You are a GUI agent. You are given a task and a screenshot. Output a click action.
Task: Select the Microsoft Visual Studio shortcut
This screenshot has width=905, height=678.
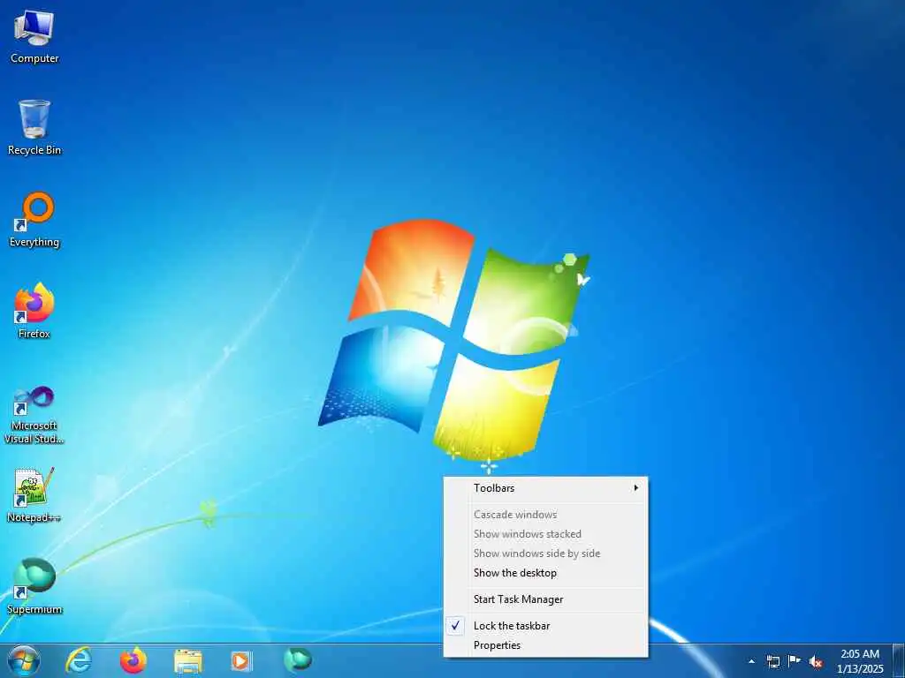(x=34, y=415)
